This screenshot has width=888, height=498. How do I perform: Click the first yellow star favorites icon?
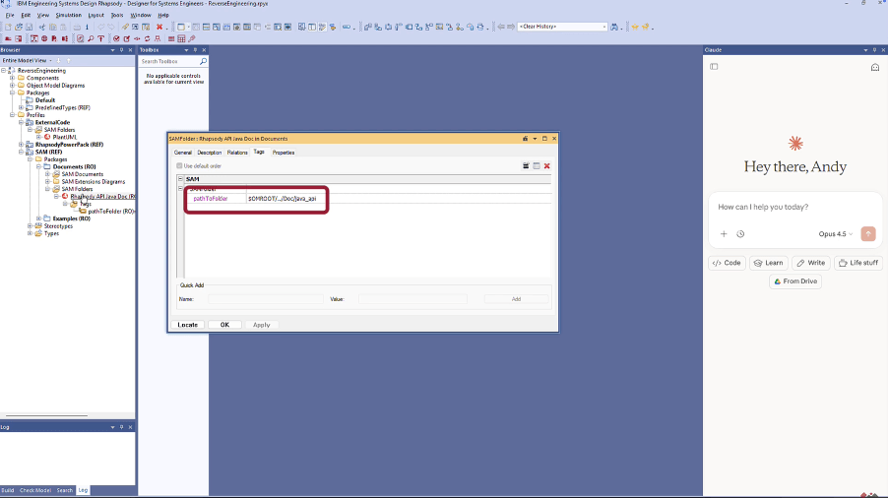(635, 27)
